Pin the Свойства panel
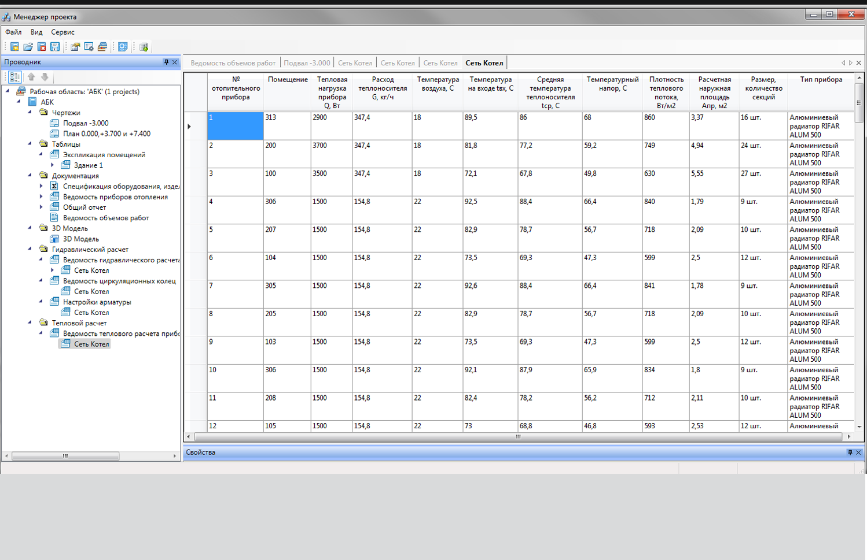This screenshot has width=867, height=560. pos(850,453)
